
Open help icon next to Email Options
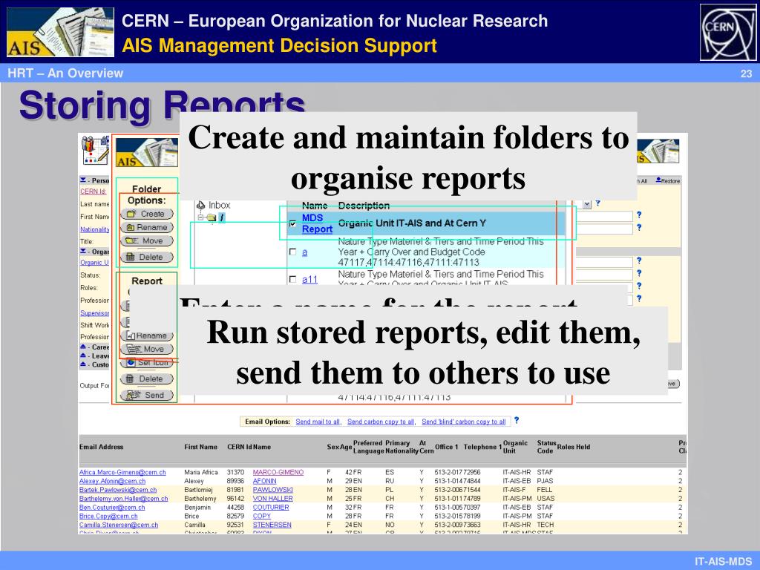[517, 420]
